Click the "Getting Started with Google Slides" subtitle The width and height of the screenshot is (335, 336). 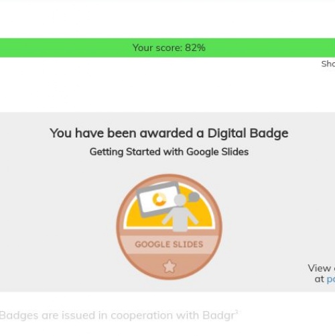coord(169,152)
